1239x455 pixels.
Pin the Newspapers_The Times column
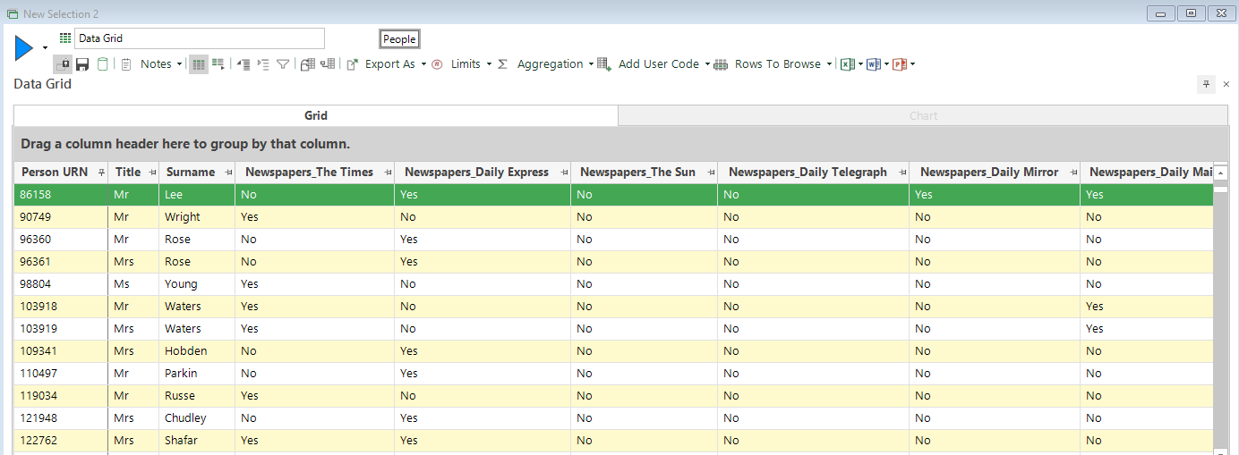(x=387, y=173)
